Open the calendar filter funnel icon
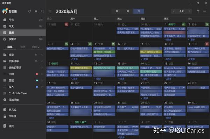210x139 pixels. [x=198, y=11]
